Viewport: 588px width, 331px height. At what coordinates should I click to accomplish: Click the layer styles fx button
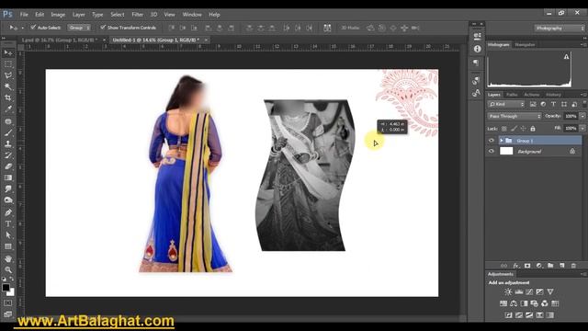(515, 266)
